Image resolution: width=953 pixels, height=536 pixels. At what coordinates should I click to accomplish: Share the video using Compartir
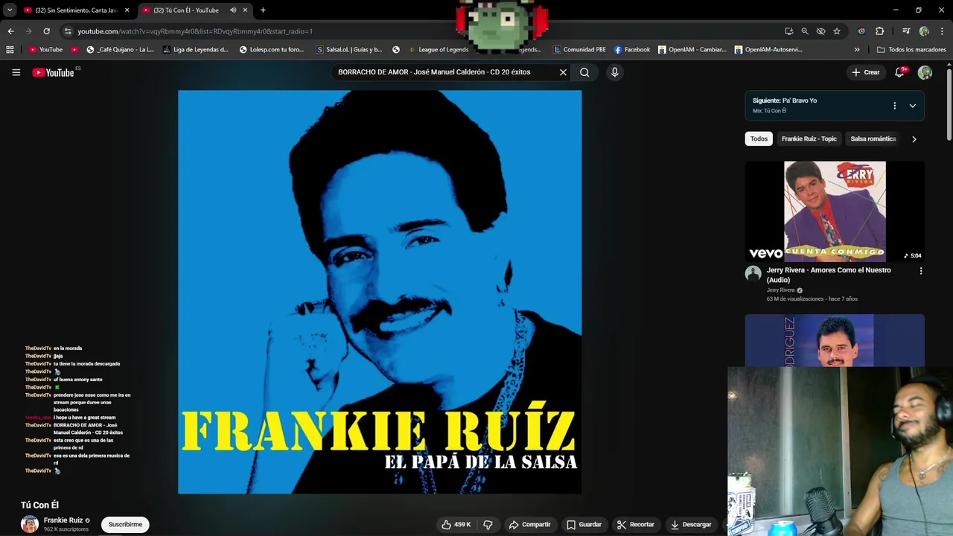[x=529, y=525]
